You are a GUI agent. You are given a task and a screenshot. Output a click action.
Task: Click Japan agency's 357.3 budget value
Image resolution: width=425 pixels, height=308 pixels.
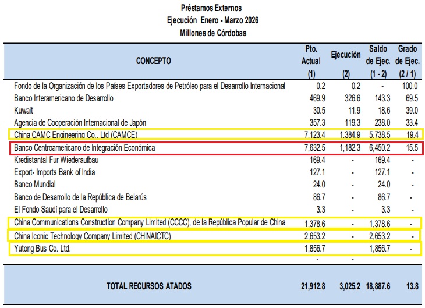click(317, 123)
